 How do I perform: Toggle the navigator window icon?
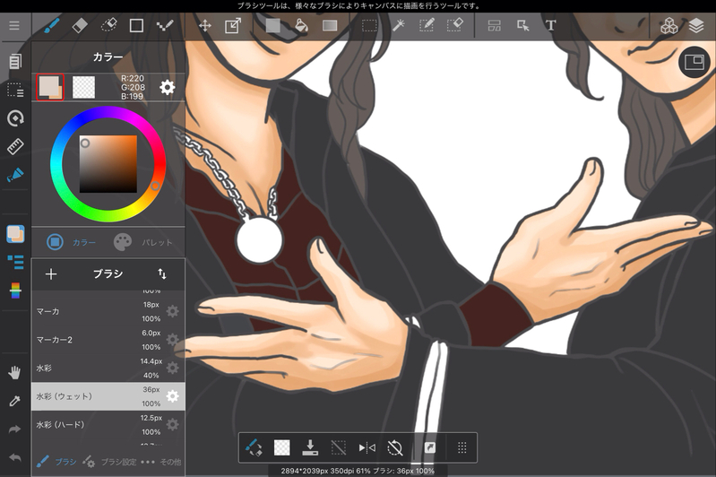coord(694,62)
